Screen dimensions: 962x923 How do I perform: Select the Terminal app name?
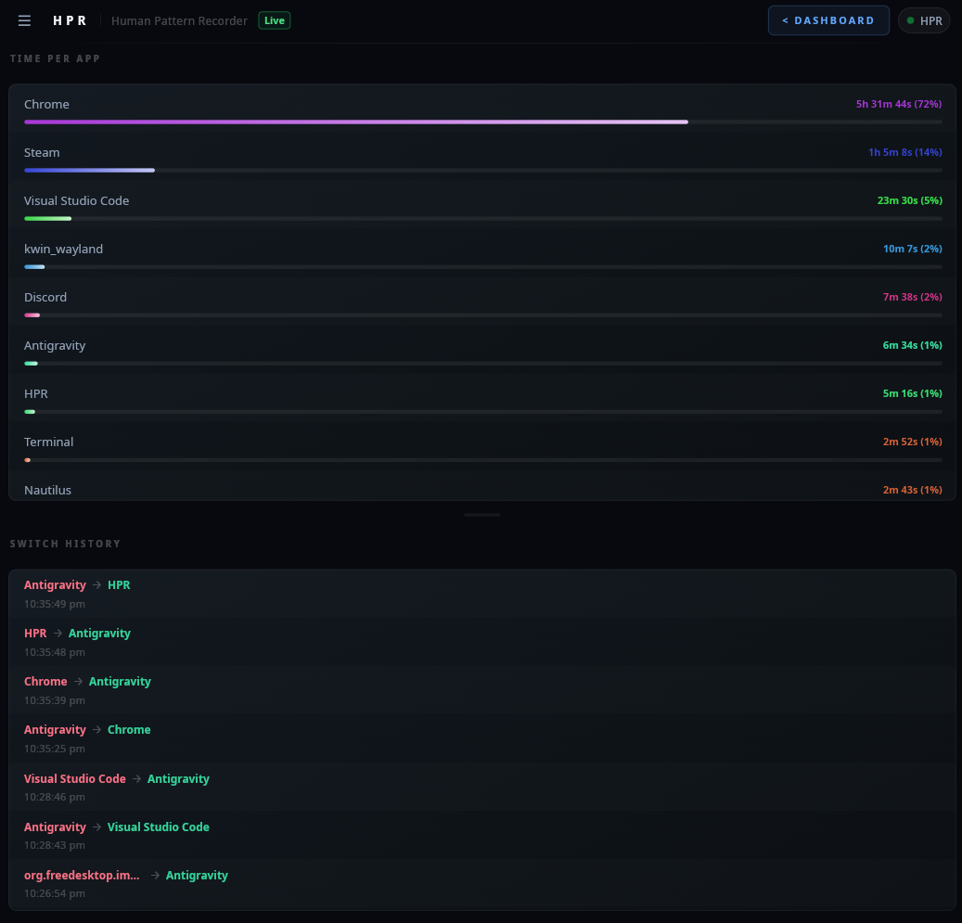[x=48, y=442]
